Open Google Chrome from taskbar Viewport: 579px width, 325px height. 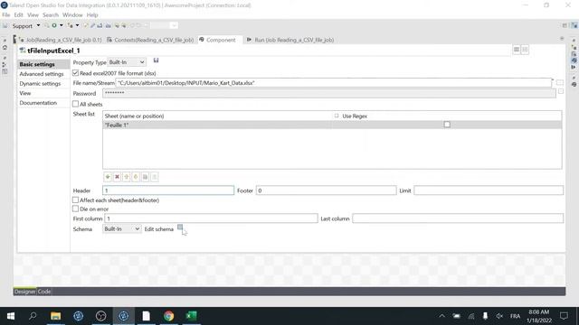169,316
